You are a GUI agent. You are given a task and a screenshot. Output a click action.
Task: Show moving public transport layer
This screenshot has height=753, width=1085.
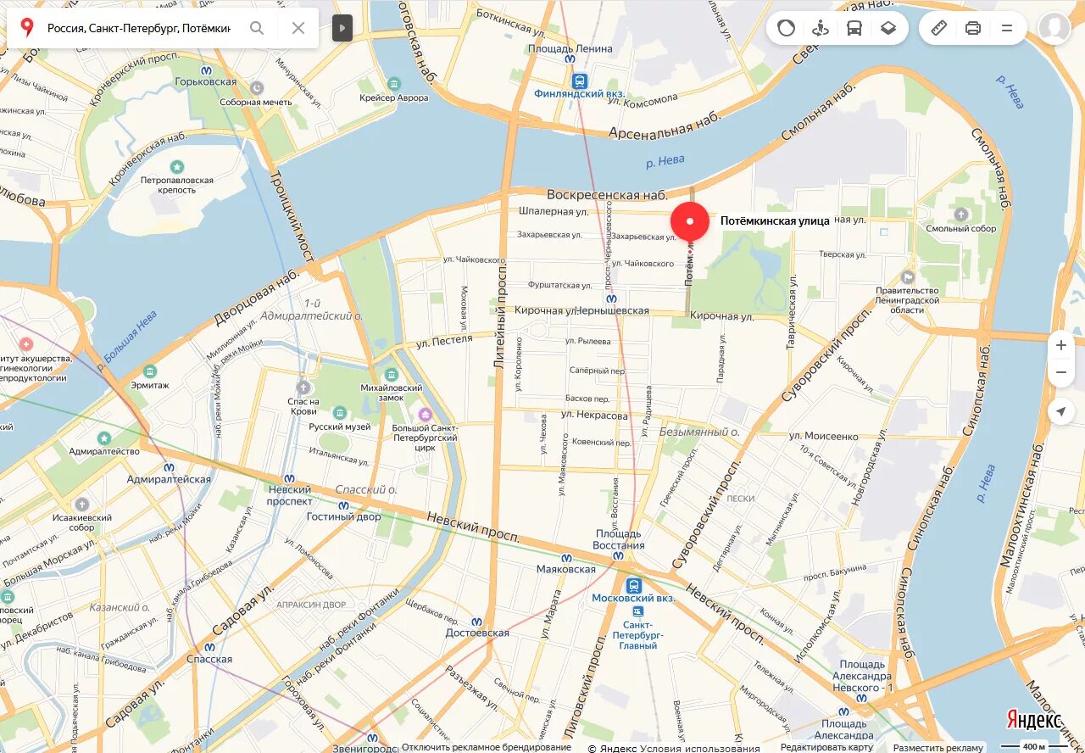pyautogui.click(x=854, y=28)
